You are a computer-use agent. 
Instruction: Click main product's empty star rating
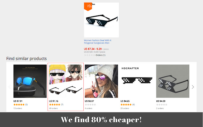(x=89, y=55)
